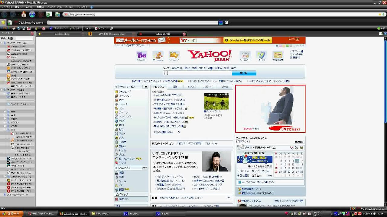The height and width of the screenshot is (217, 387).
Task: Click the install toolbar now button
Action: (248, 40)
